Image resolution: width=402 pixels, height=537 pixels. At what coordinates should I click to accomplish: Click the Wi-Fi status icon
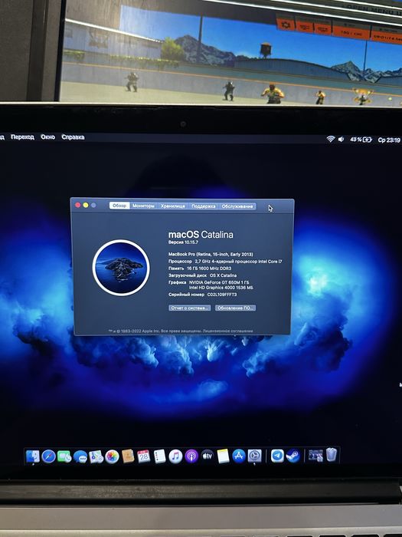pyautogui.click(x=330, y=139)
